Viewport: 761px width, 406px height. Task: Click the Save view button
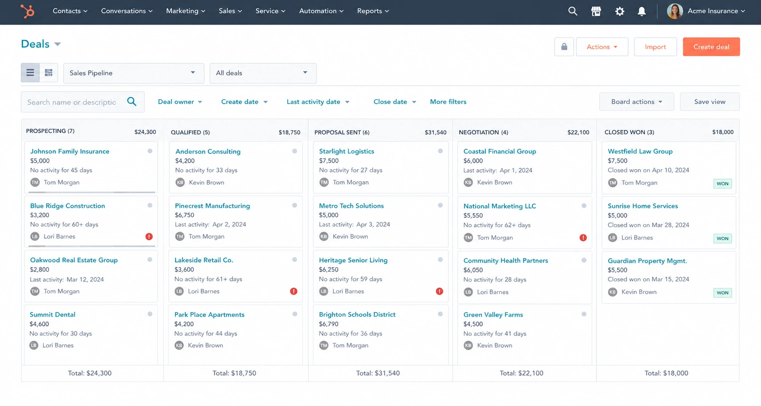(710, 101)
